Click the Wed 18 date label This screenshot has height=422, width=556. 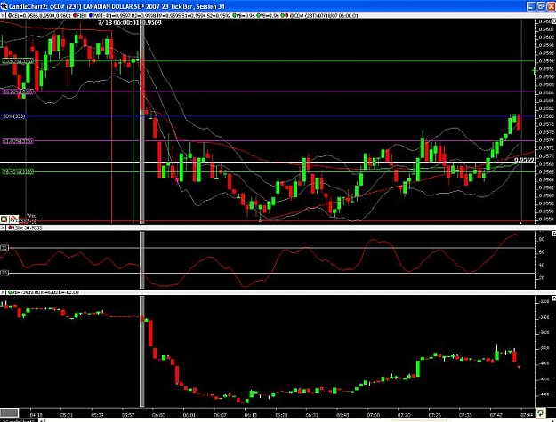click(32, 218)
